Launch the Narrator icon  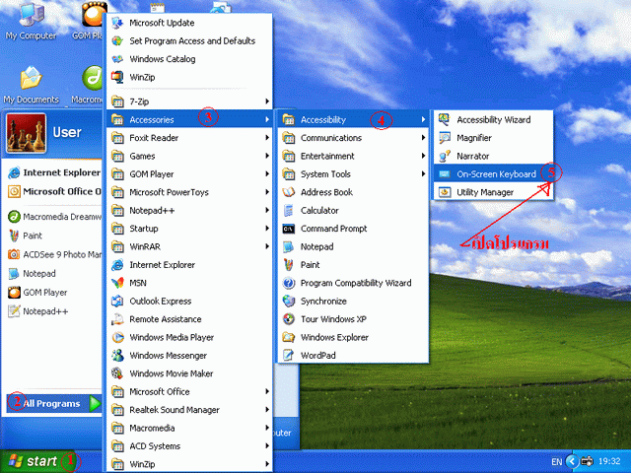point(445,156)
